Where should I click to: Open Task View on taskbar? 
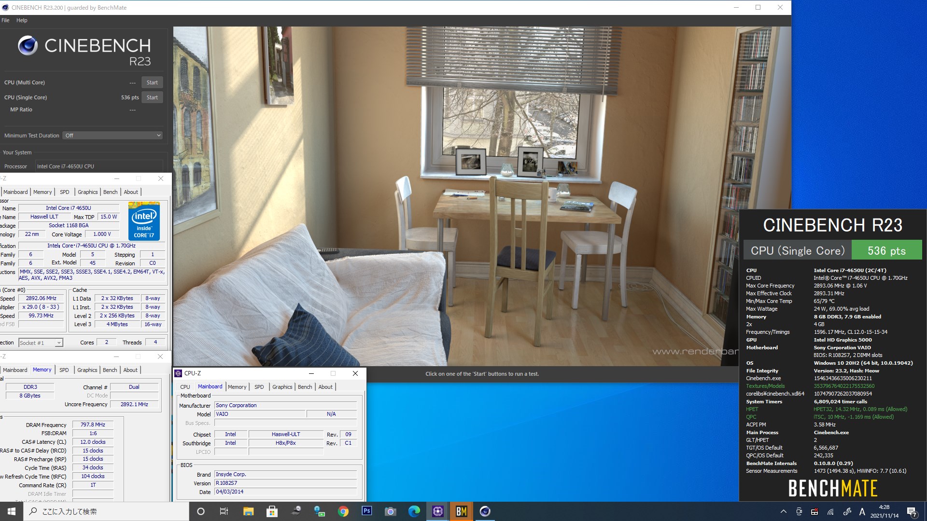pos(224,511)
